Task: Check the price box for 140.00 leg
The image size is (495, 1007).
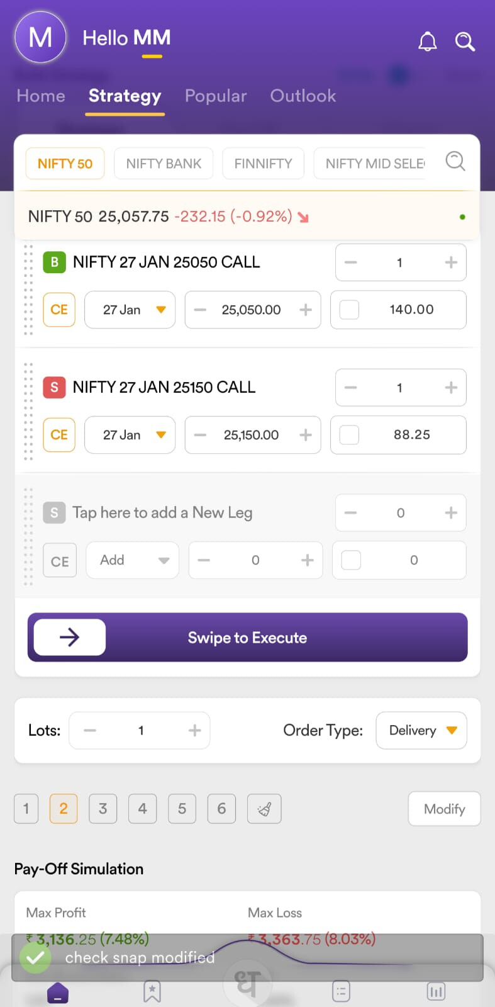Action: click(350, 310)
